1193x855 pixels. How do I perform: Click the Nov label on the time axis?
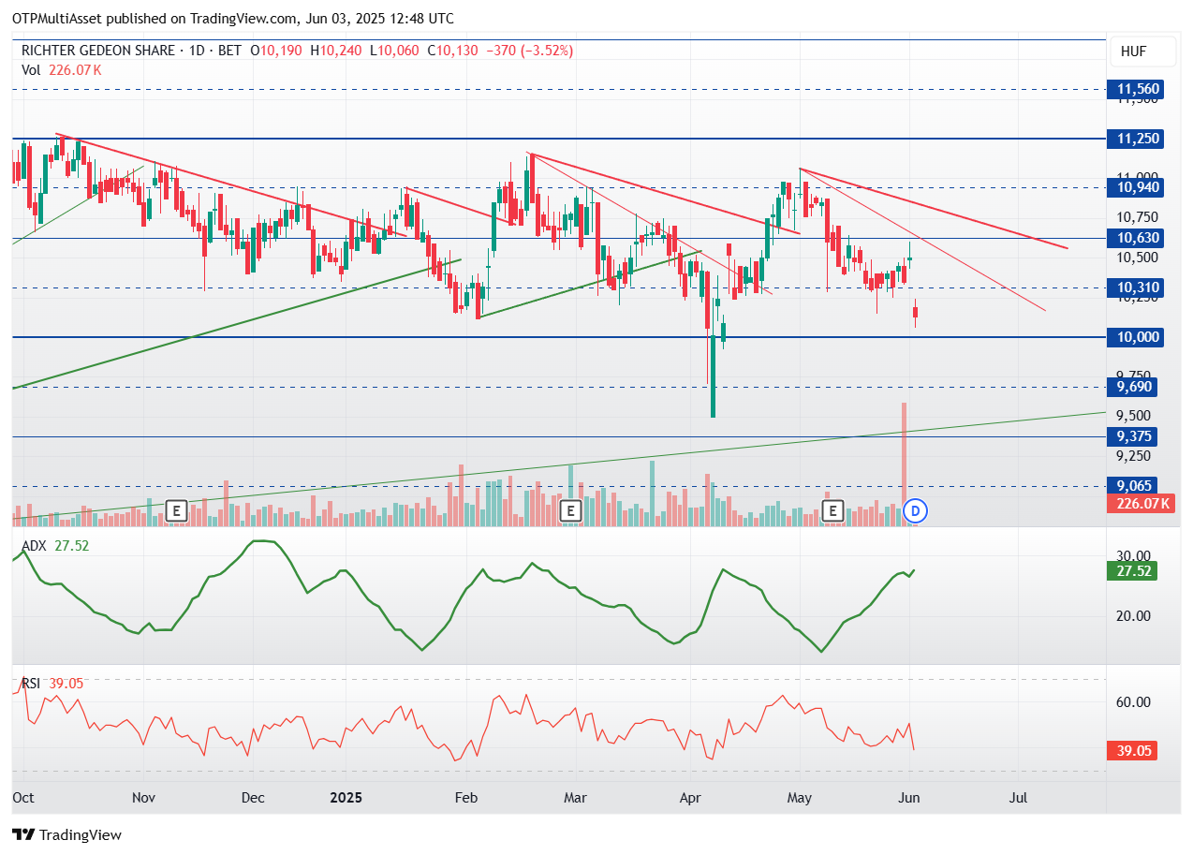[143, 798]
